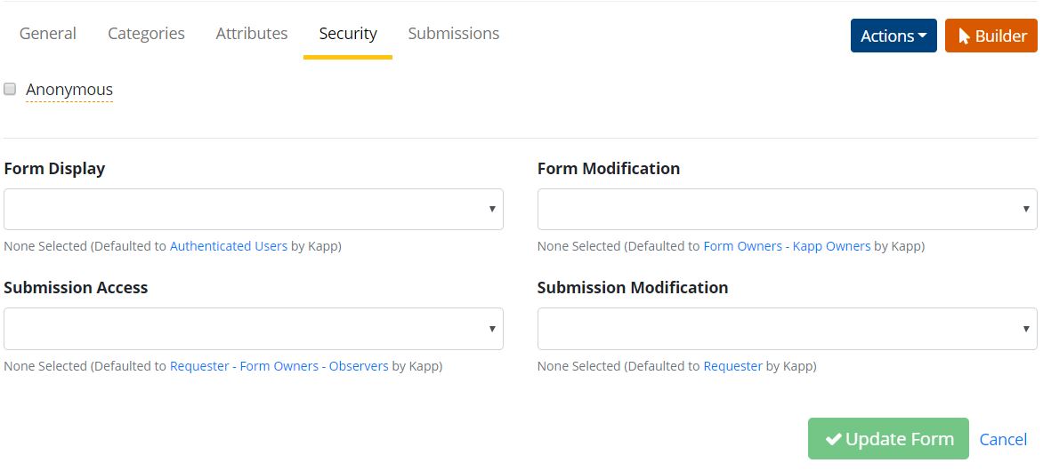This screenshot has width=1043, height=471.
Task: Follow the Form Owners - Kapp Owners link
Action: click(787, 246)
